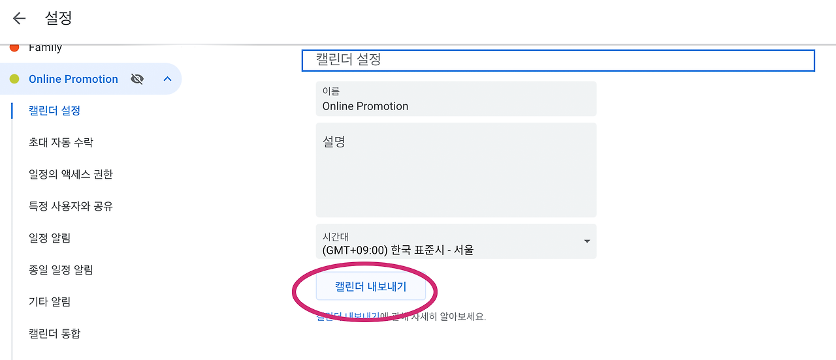Go to 초대 자동 수락 section
This screenshot has width=836, height=360.
(61, 142)
